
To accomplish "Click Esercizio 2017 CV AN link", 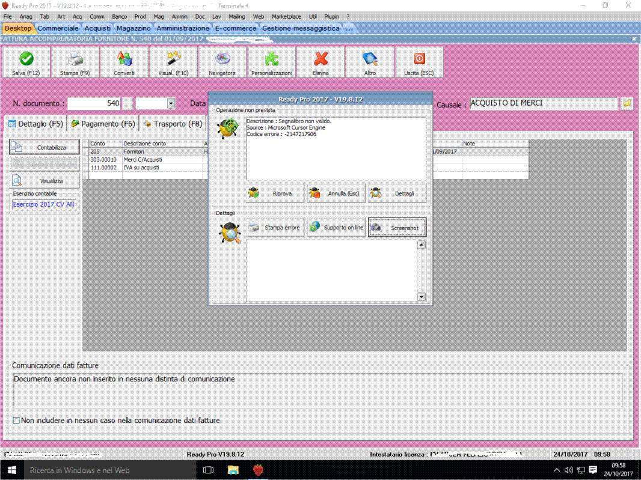I will tap(43, 204).
